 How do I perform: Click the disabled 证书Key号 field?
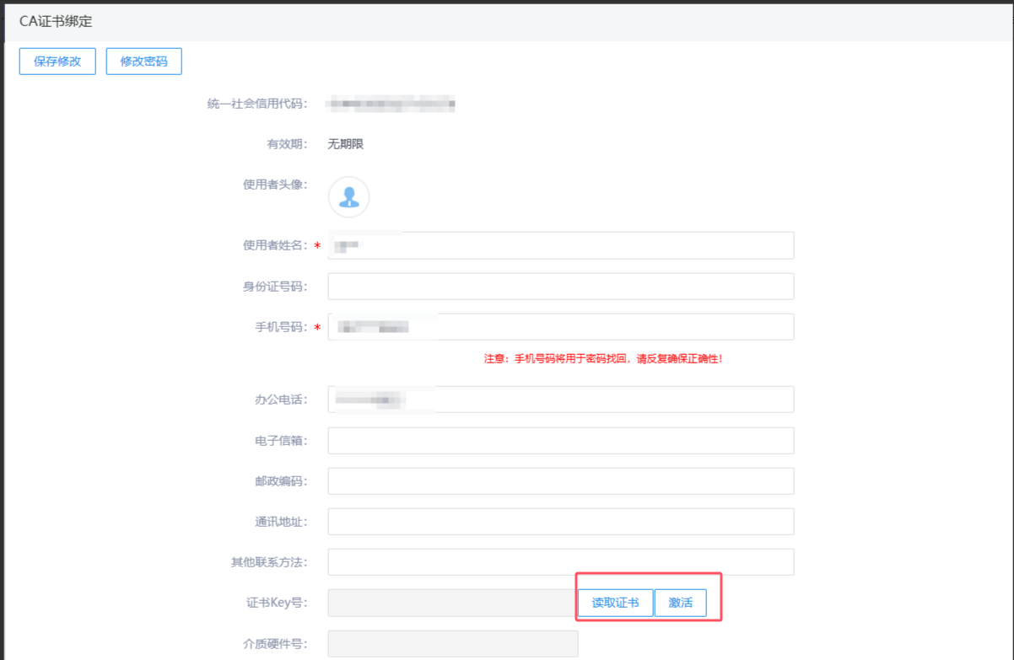pyautogui.click(x=451, y=603)
